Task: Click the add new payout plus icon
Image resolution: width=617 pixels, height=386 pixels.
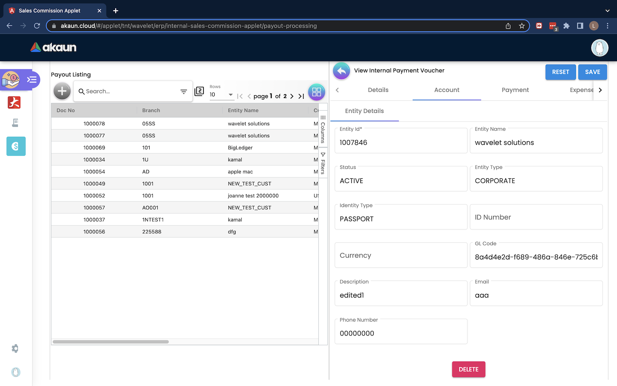Action: pos(62,91)
